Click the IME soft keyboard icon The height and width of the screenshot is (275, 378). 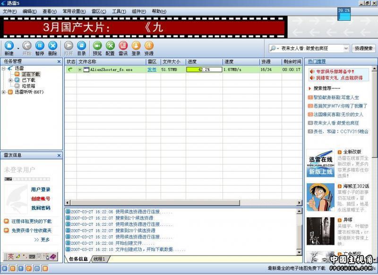click(x=32, y=257)
